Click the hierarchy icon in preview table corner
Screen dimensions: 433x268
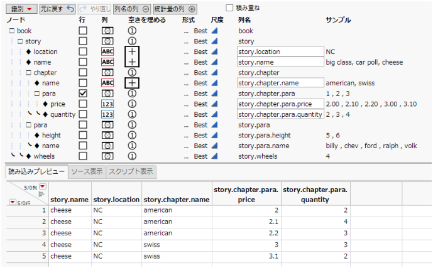[x=41, y=195]
